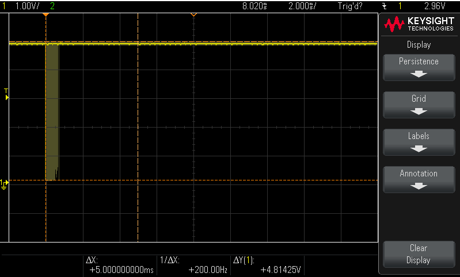This screenshot has height=277, width=460.
Task: Click the trigger level T marker
Action: pos(6,95)
